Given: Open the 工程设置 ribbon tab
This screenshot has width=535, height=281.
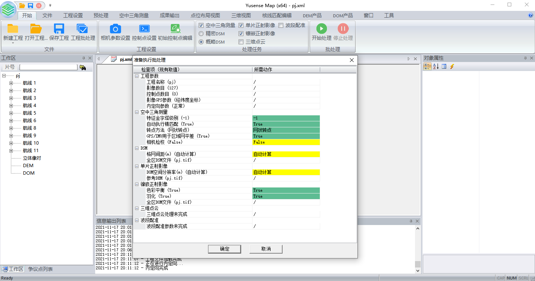Looking at the screenshot, I should pyautogui.click(x=73, y=15).
